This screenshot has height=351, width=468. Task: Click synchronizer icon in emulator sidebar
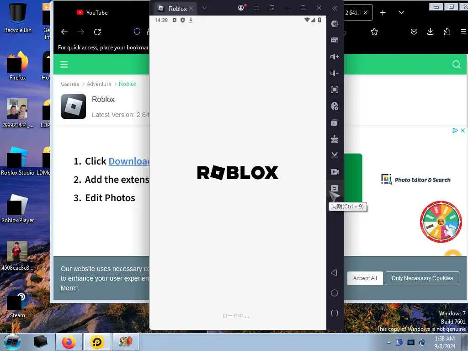click(335, 188)
